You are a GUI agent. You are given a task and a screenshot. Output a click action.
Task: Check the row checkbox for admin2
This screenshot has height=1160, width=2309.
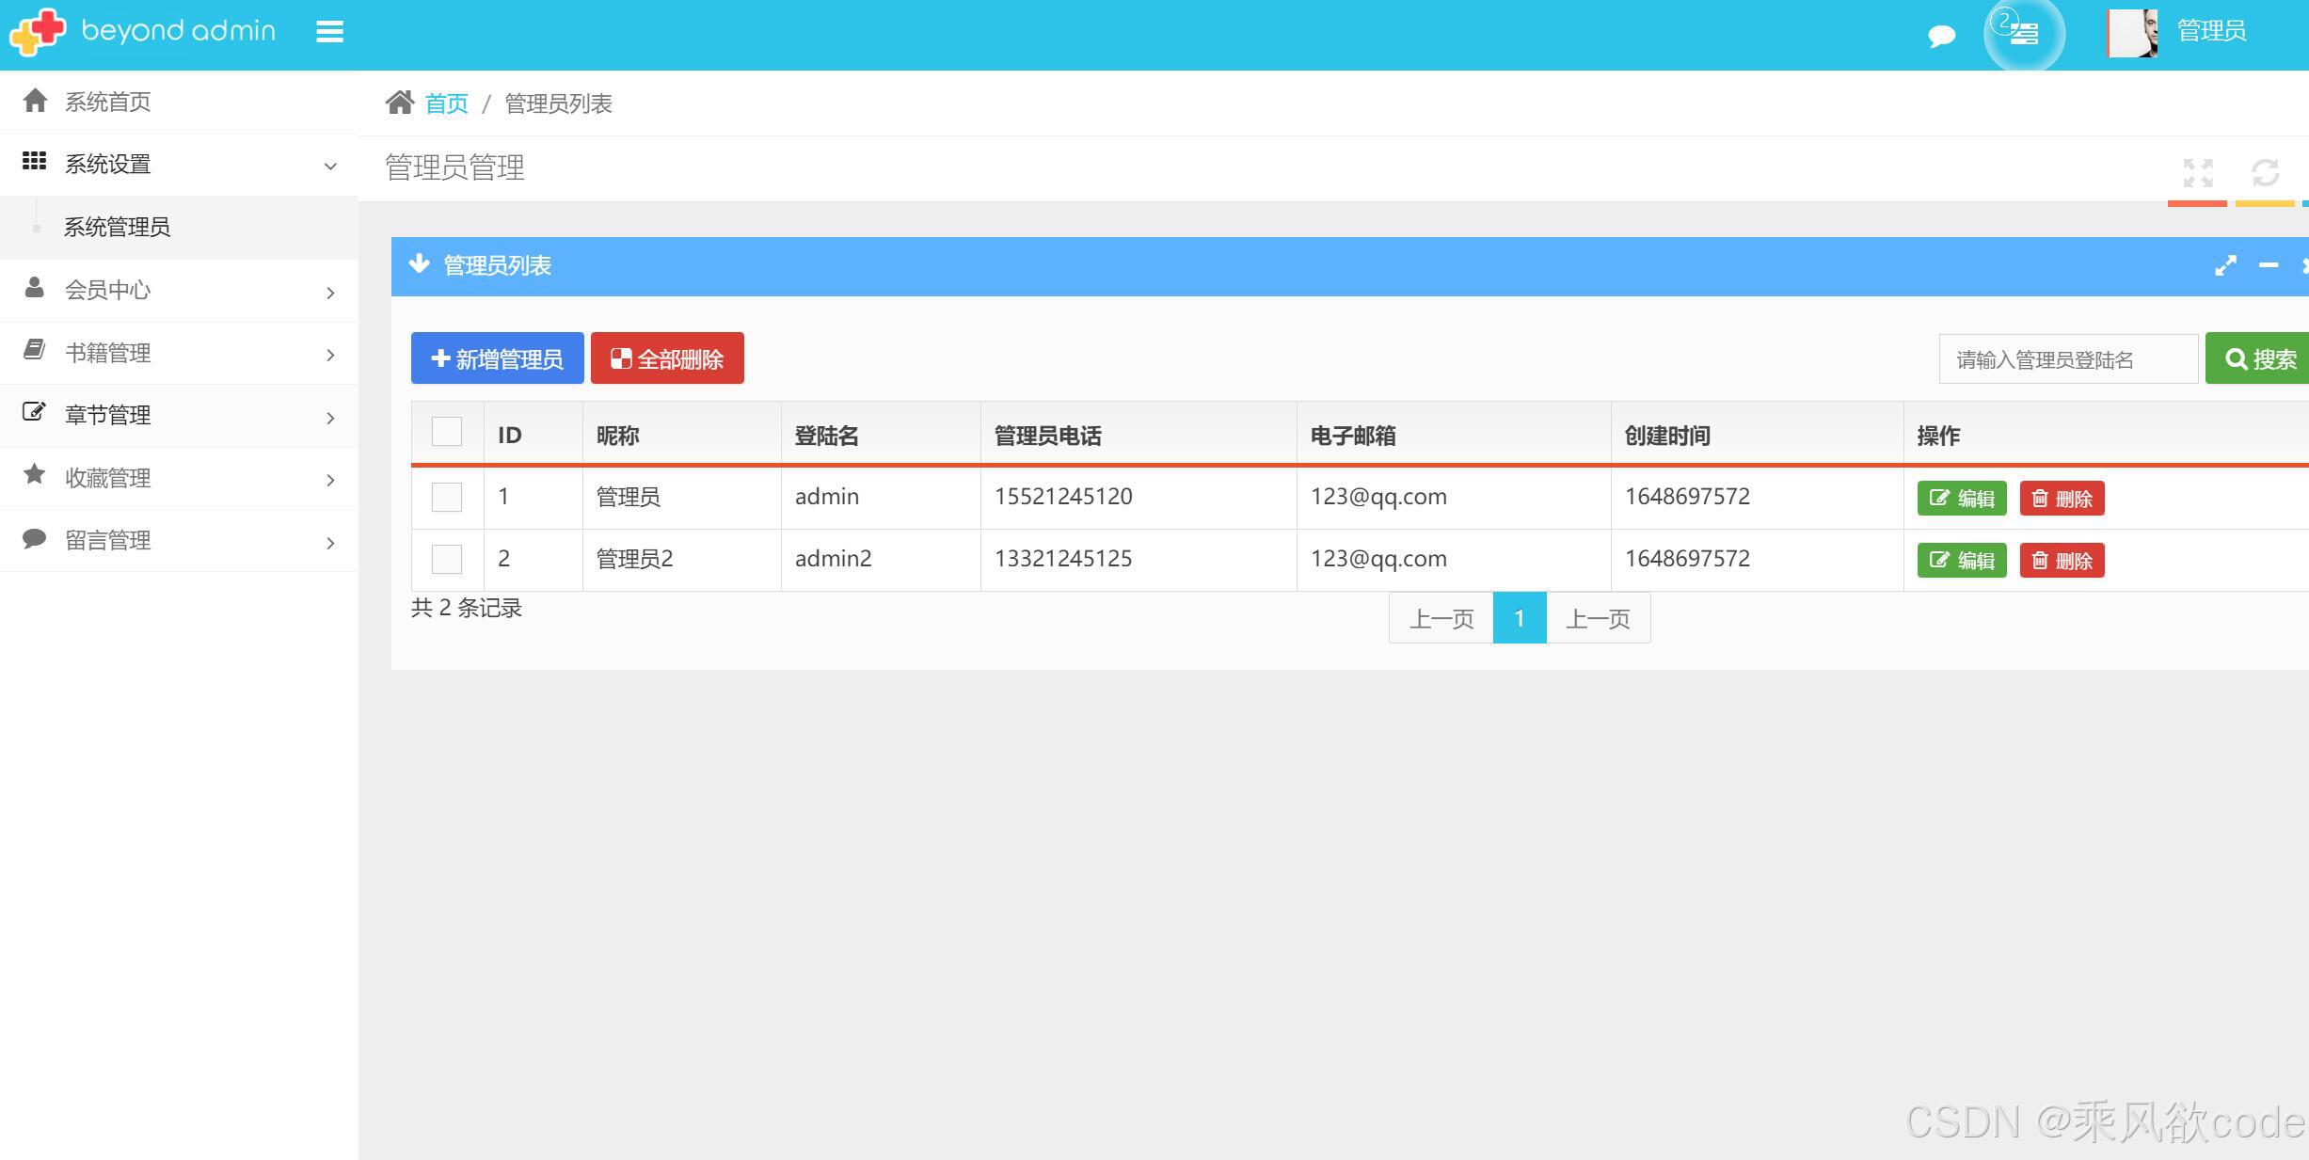tap(447, 560)
